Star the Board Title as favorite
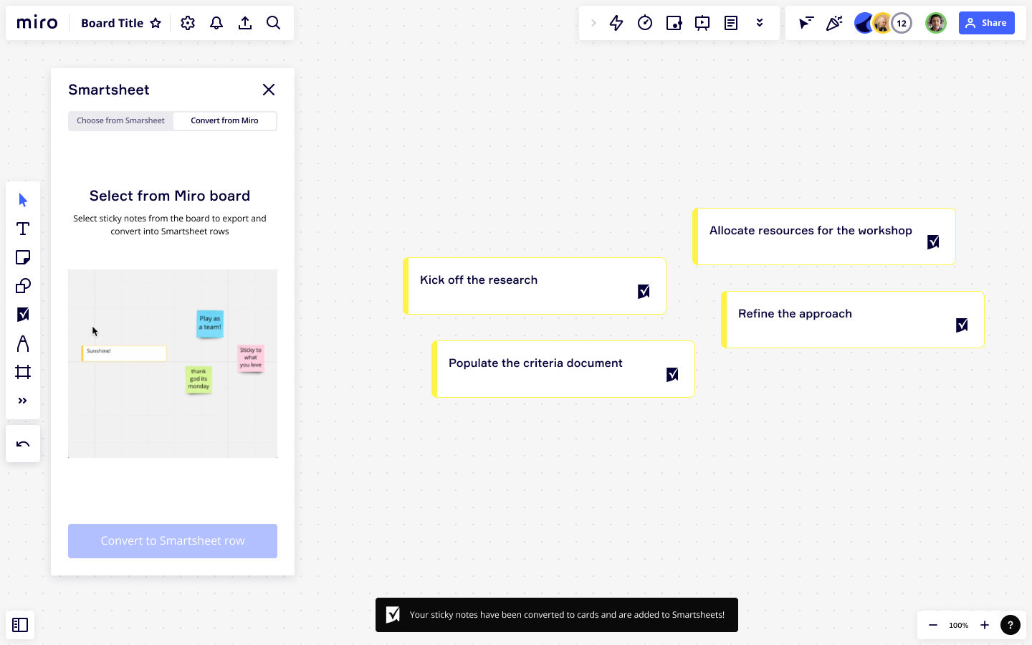1032x645 pixels. click(156, 23)
